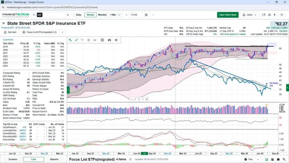Open the candlestick chart style tool

pyautogui.click(x=110, y=40)
